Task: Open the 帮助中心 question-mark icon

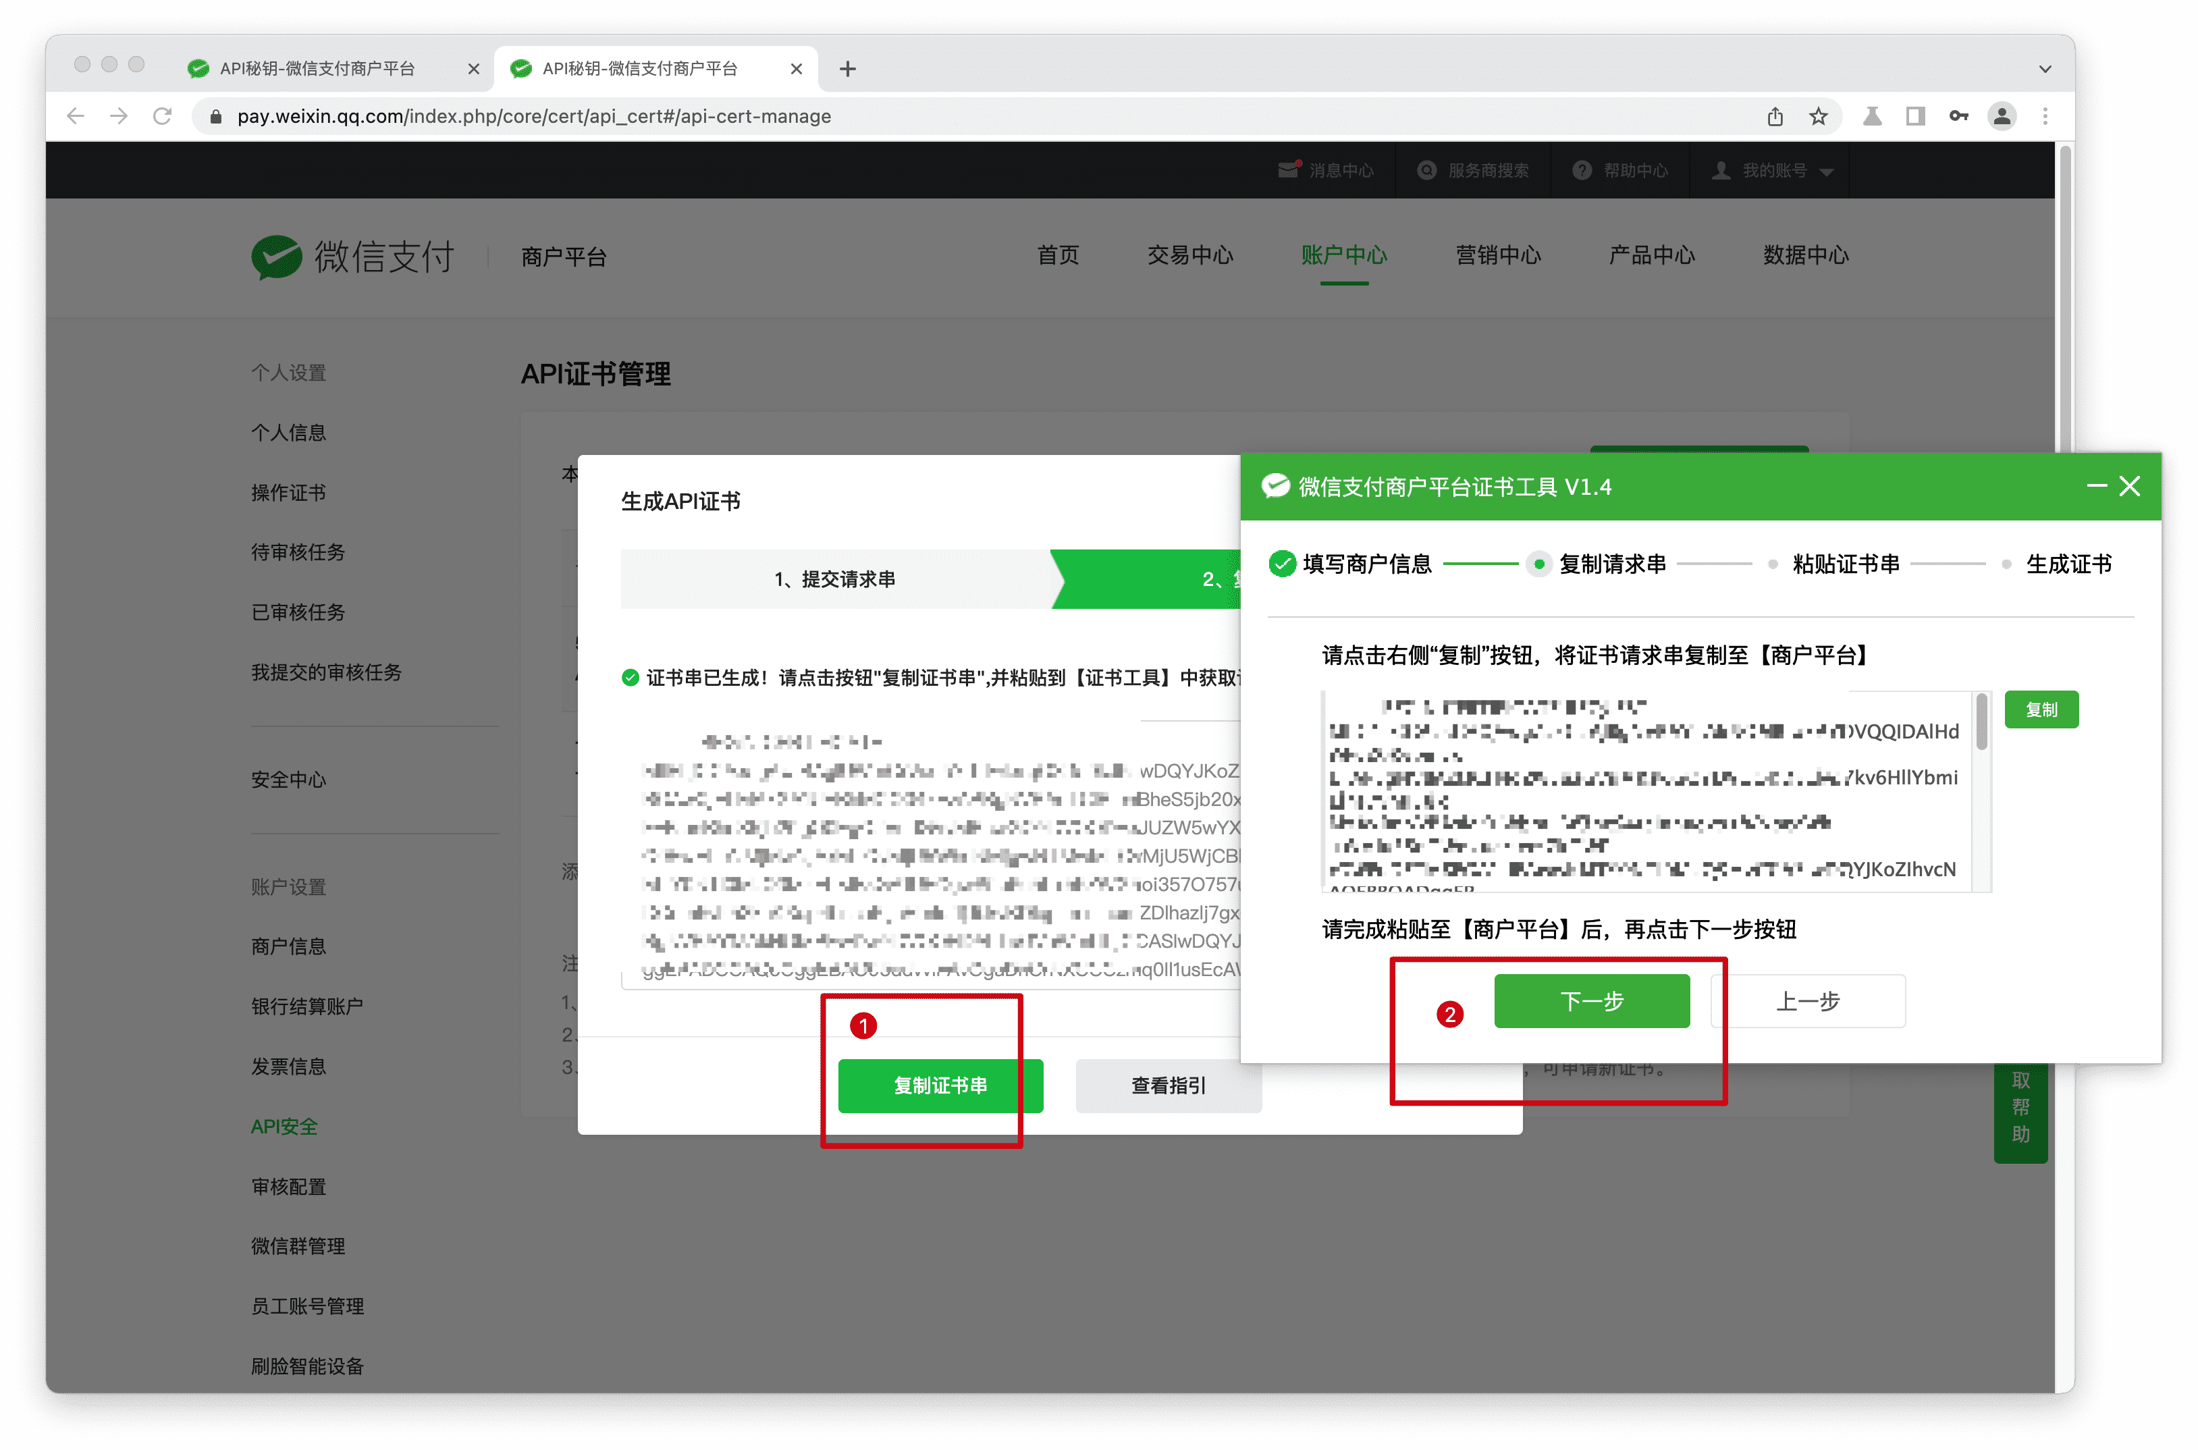Action: click(x=1582, y=169)
